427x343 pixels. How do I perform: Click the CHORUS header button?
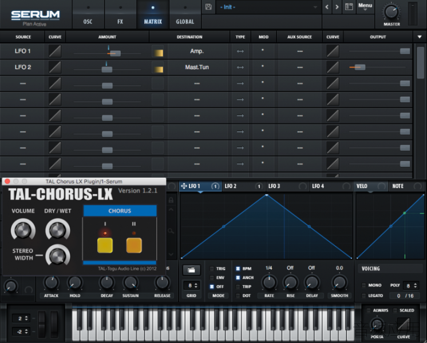120,211
